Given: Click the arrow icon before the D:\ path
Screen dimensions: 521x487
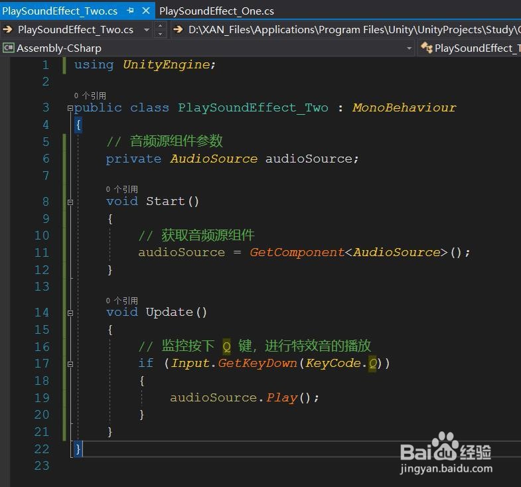Looking at the screenshot, I should (x=178, y=30).
